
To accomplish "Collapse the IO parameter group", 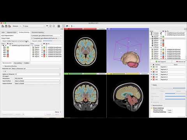I will coord(4,71).
